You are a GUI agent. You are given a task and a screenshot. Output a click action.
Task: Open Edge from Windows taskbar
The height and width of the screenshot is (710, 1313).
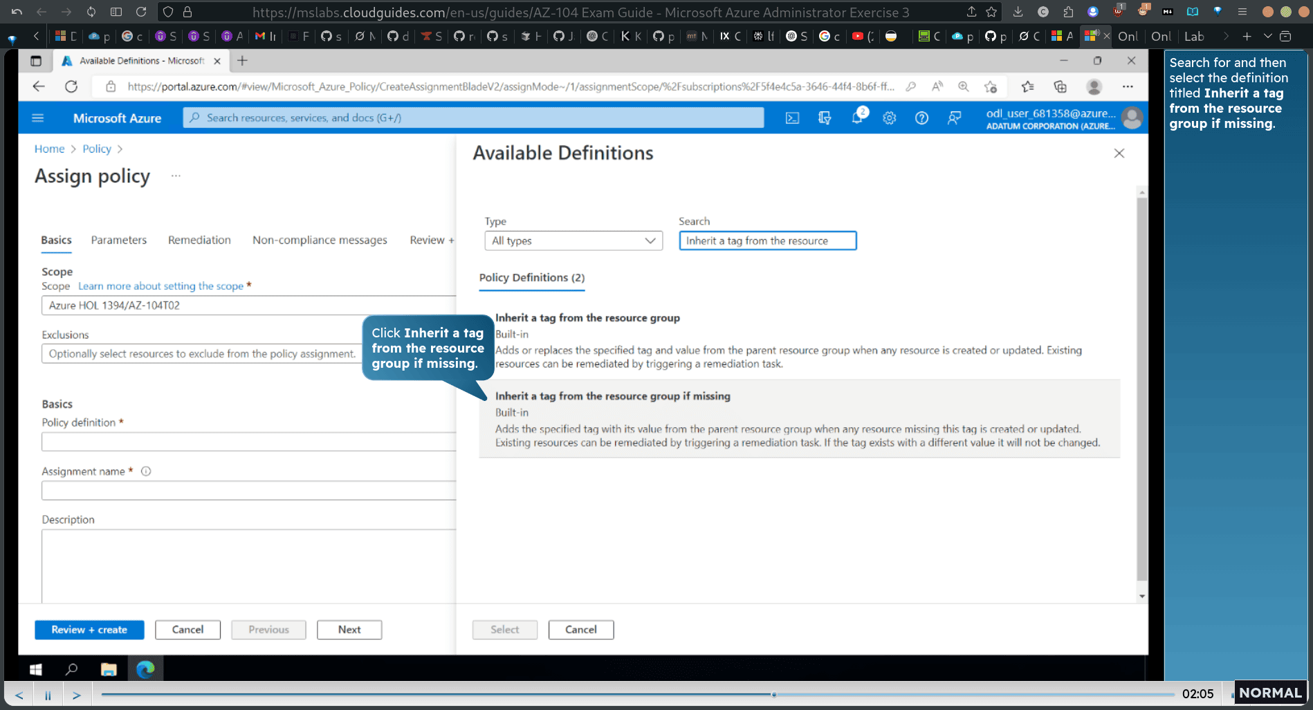coord(145,669)
